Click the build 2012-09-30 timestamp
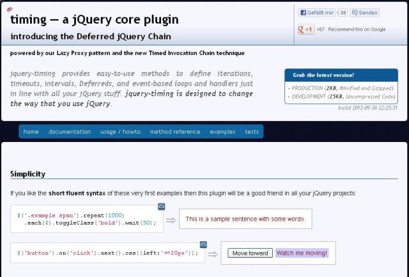 pyautogui.click(x=367, y=108)
